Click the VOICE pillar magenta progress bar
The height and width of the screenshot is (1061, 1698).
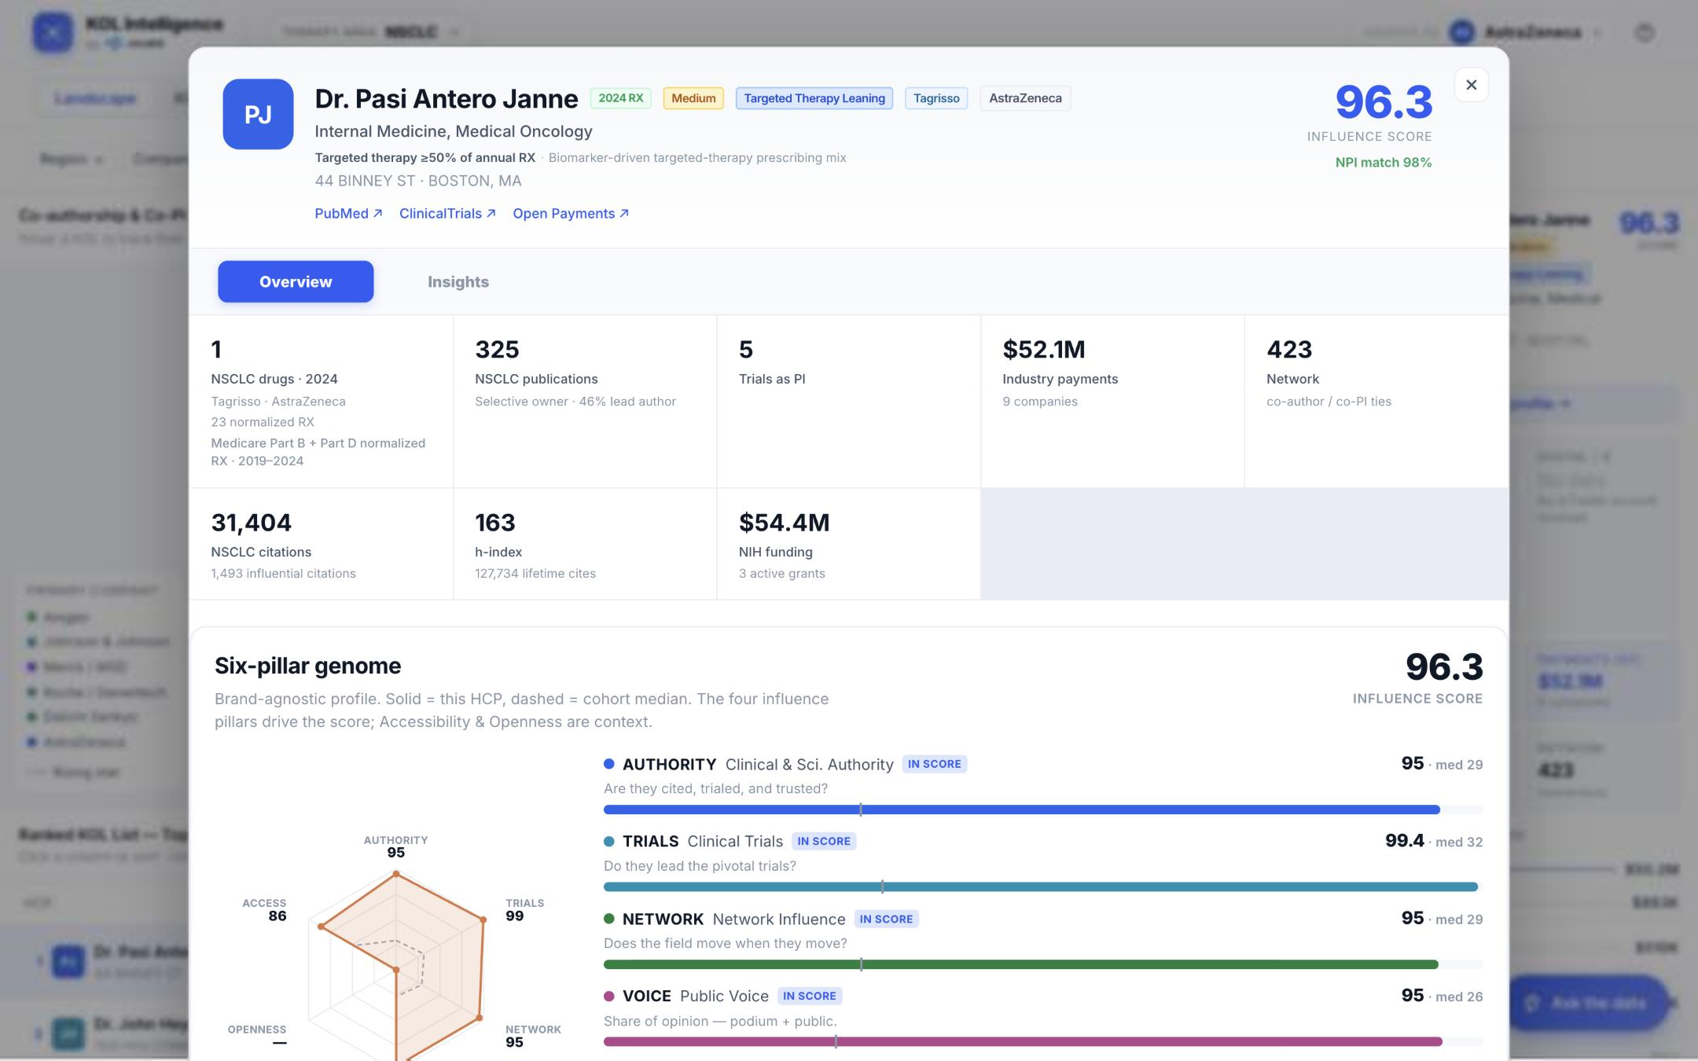click(x=1042, y=1041)
